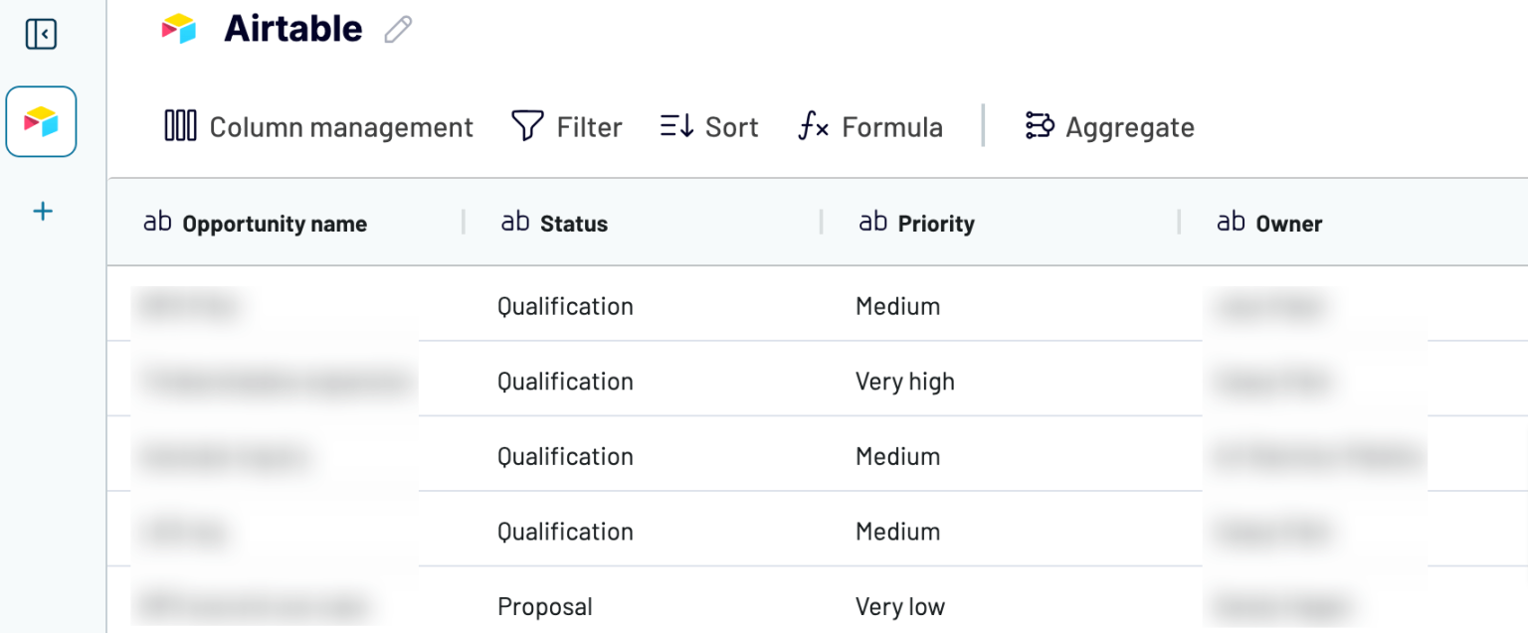Click the Opportunity name column header

pos(274,224)
